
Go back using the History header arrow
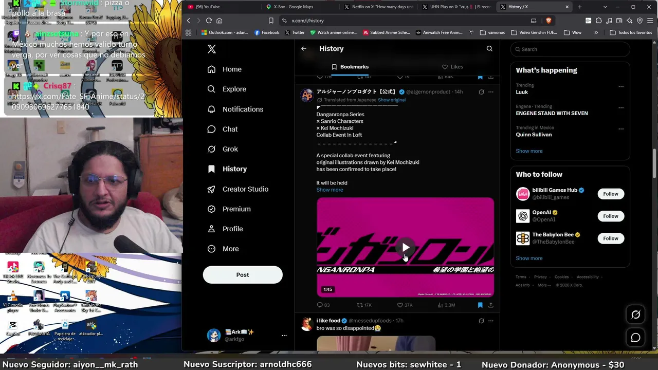pyautogui.click(x=304, y=49)
